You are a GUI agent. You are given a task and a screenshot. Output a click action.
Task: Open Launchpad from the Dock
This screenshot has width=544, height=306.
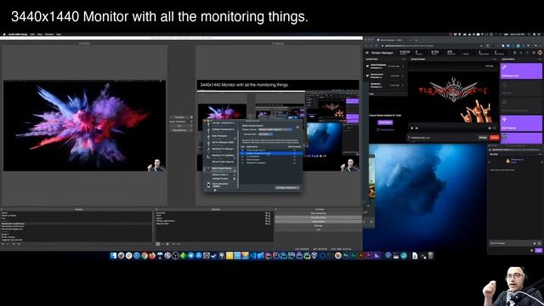click(x=121, y=256)
